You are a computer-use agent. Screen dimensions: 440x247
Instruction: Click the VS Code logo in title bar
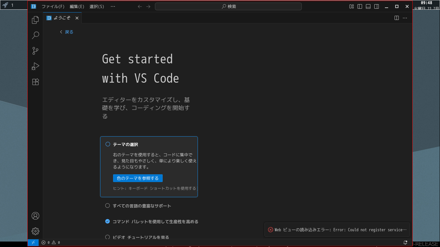(x=33, y=6)
